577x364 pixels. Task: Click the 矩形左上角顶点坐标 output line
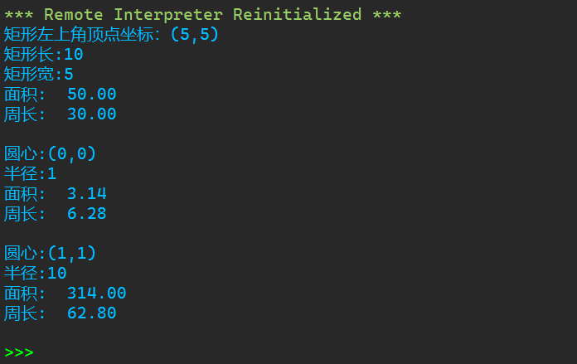(x=111, y=35)
